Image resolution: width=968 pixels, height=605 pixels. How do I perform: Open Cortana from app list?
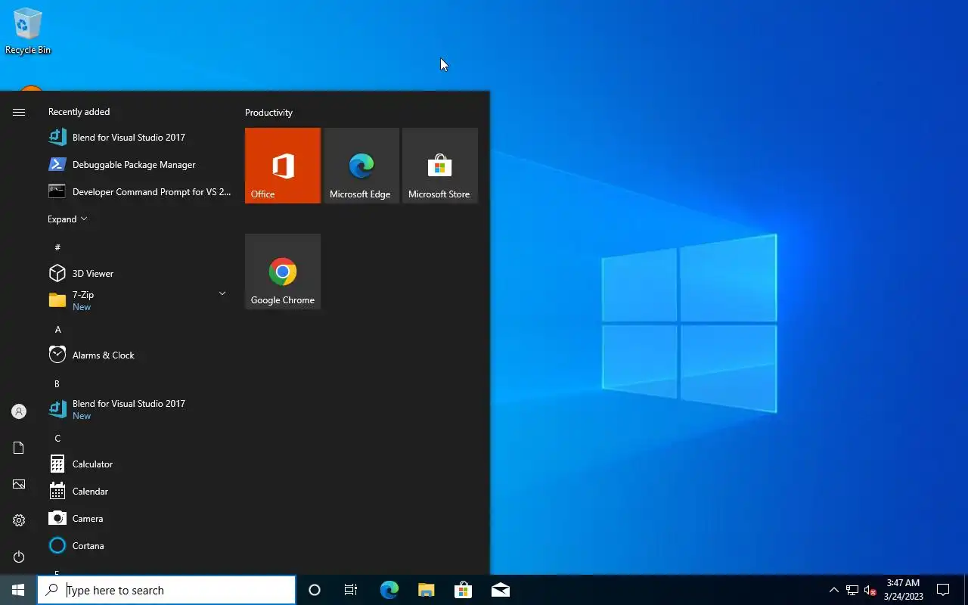pos(140,545)
